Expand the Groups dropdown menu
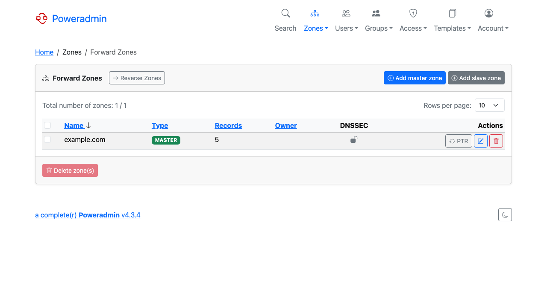Viewport: 547px width, 307px height. (x=379, y=28)
